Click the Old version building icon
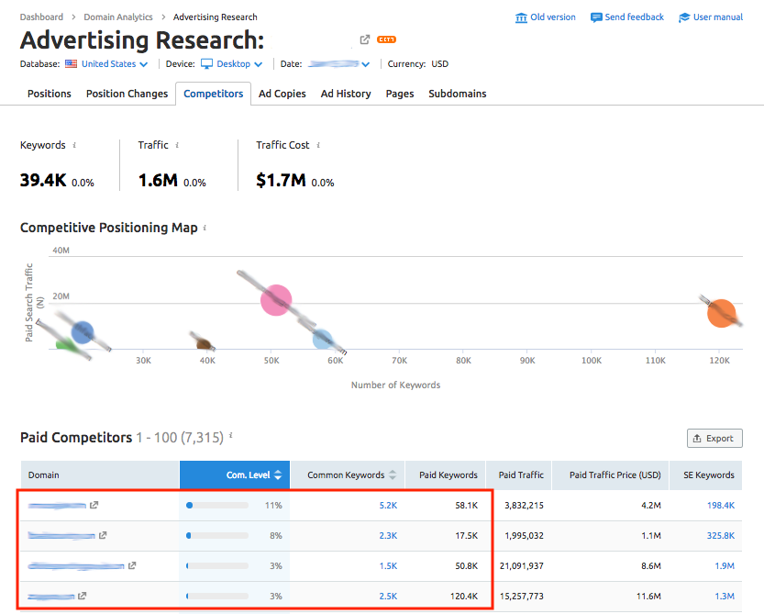Image resolution: width=764 pixels, height=614 pixels. click(522, 17)
